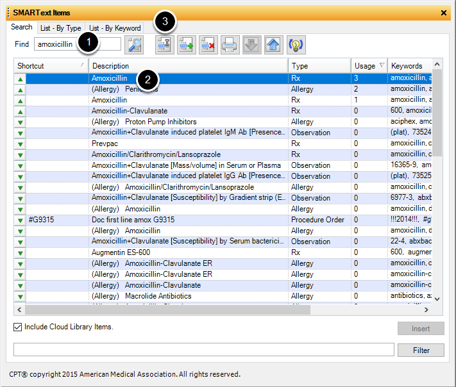Sort the list by the Keywords column header

pyautogui.click(x=410, y=66)
